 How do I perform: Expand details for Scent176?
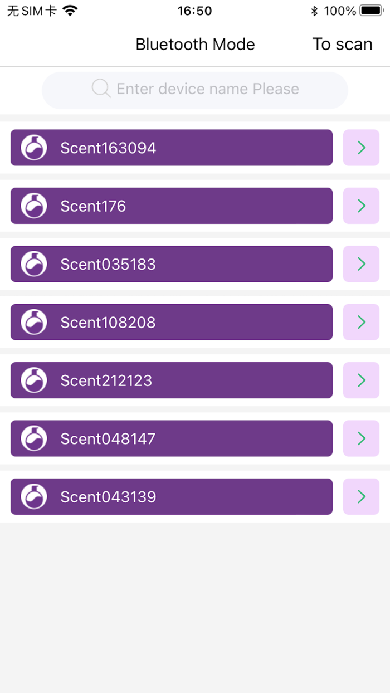[x=361, y=206]
